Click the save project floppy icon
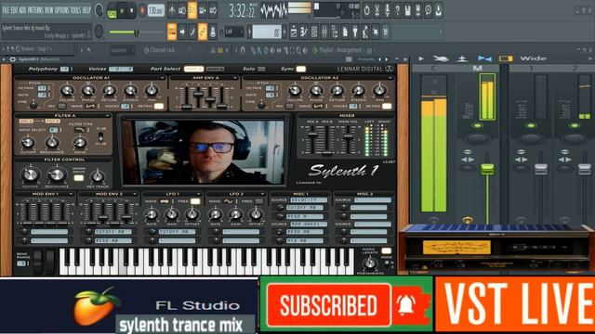Screen dimensions: 595x334 (x=407, y=10)
